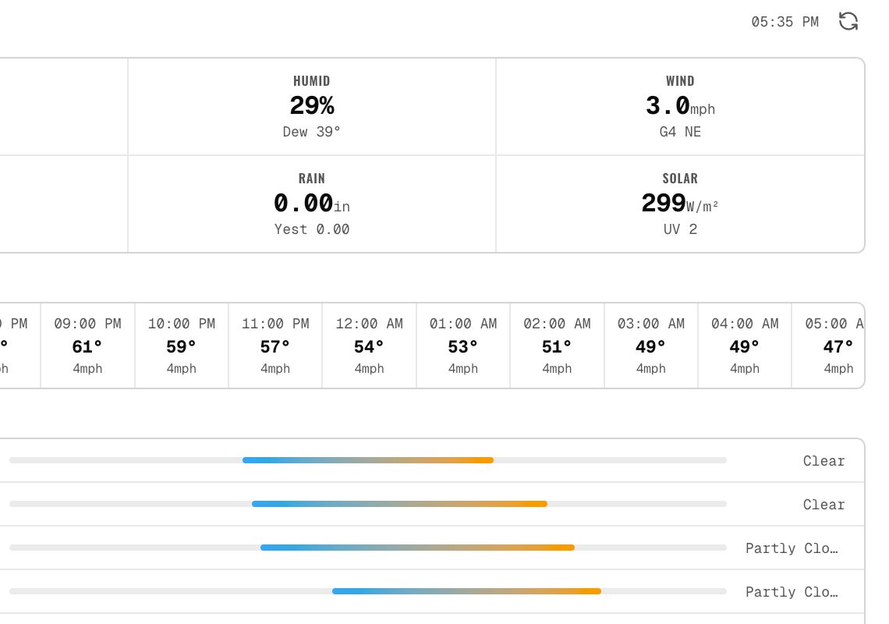Click the 05:35 PM timestamp
The width and height of the screenshot is (889, 624).
pos(785,22)
